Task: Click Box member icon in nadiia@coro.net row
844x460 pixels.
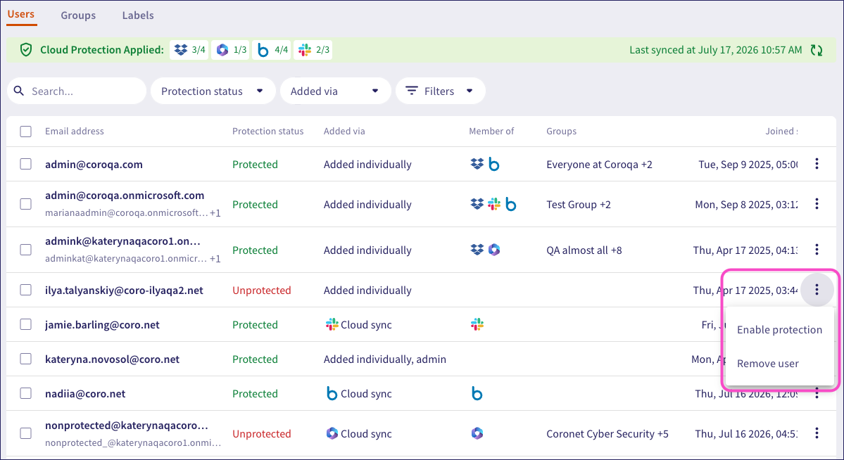Action: [477, 393]
